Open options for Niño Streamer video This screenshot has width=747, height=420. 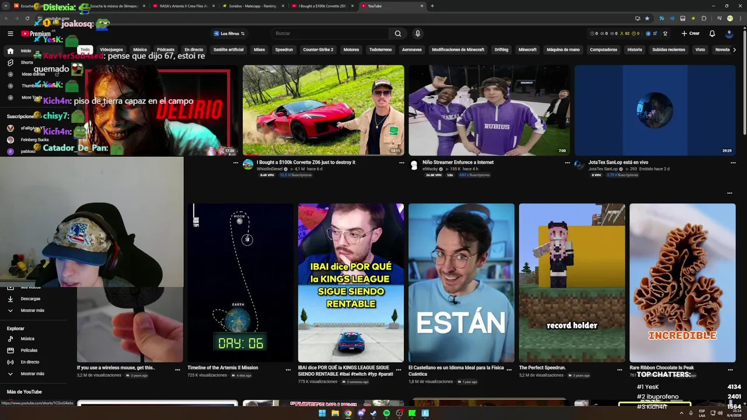point(567,163)
